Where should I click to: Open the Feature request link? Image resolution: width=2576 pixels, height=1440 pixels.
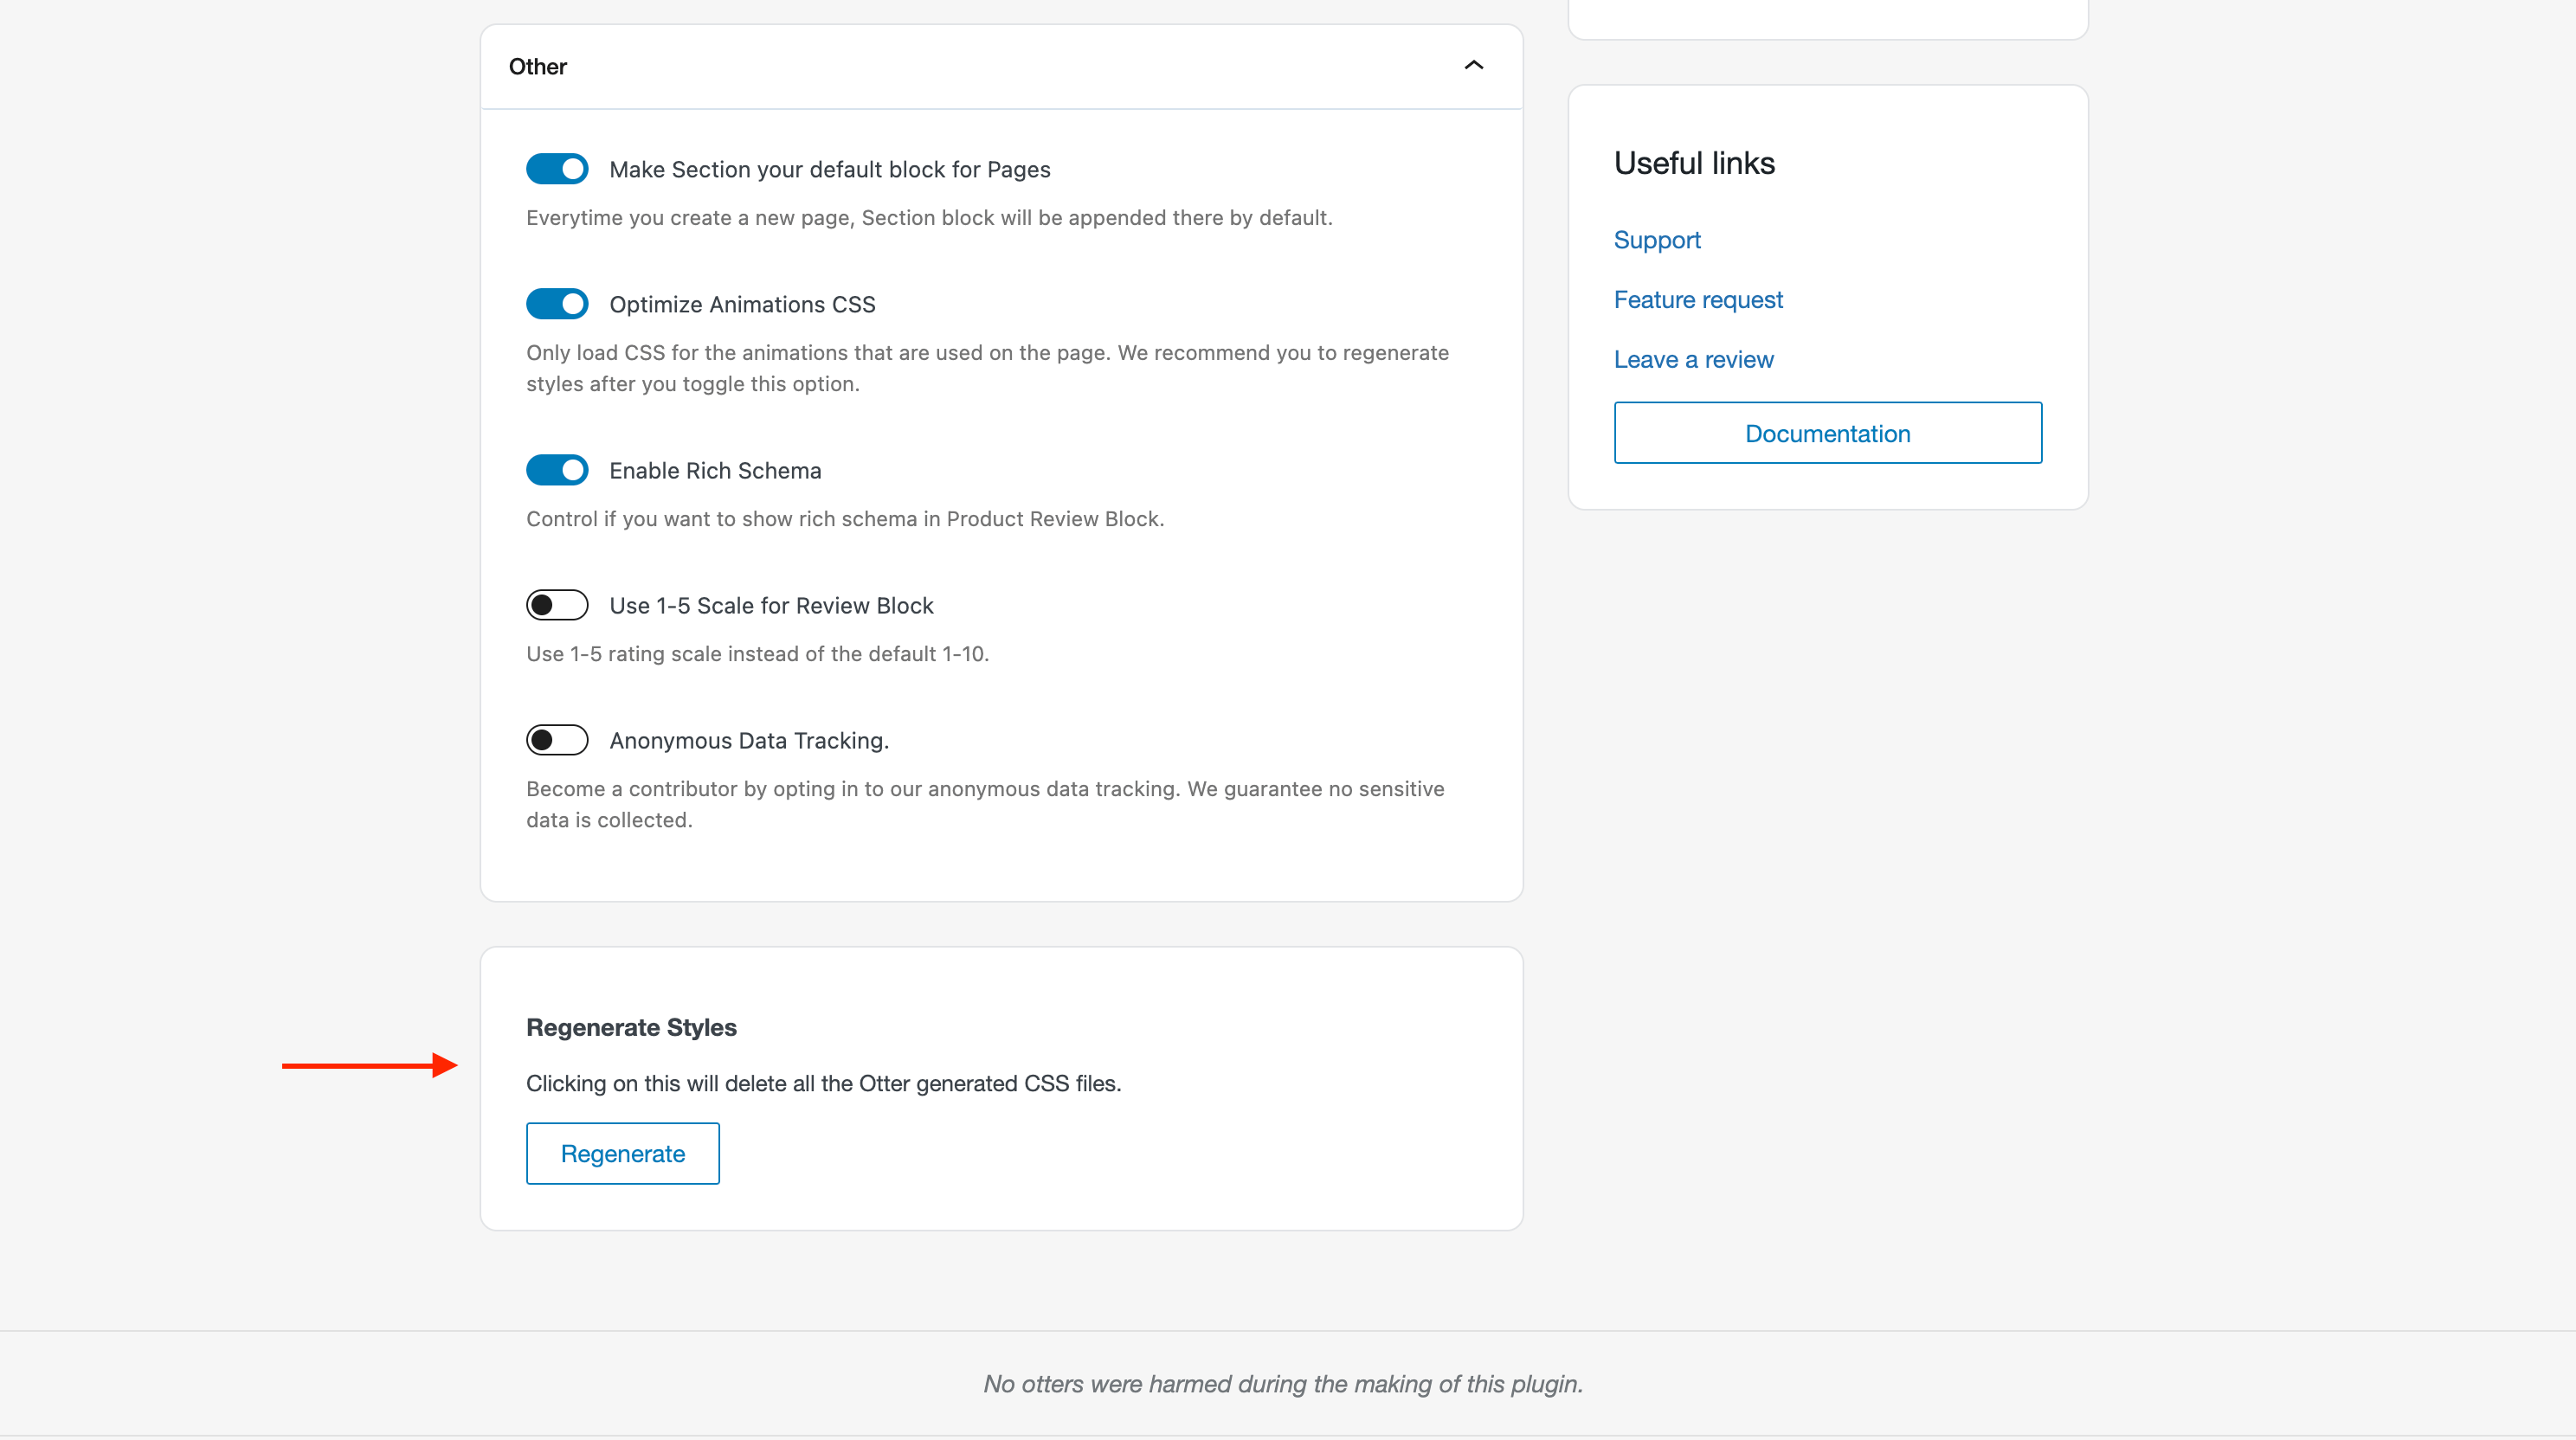click(x=1697, y=300)
